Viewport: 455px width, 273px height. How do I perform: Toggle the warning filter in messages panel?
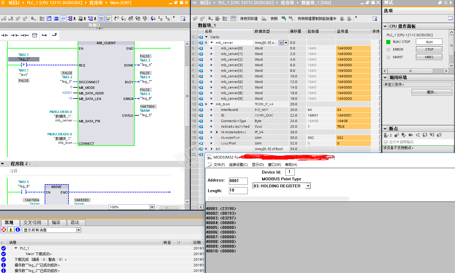point(11,230)
